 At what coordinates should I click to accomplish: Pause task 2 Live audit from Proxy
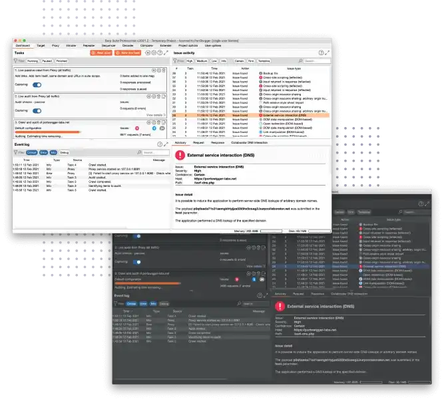point(148,96)
